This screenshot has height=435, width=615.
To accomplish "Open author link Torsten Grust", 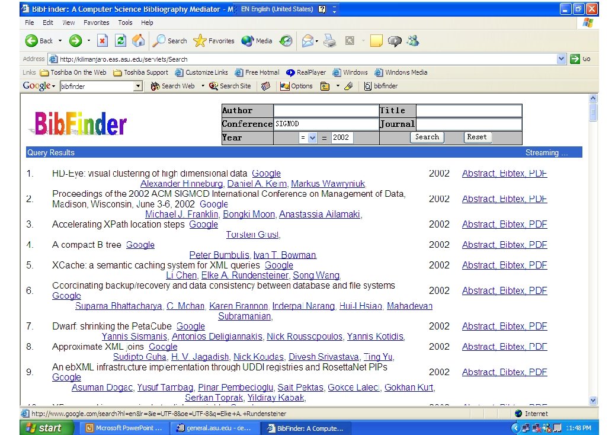I will (x=252, y=235).
